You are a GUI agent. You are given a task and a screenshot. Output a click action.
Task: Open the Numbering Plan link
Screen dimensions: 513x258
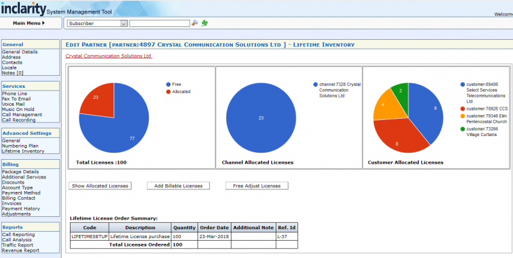click(x=20, y=146)
